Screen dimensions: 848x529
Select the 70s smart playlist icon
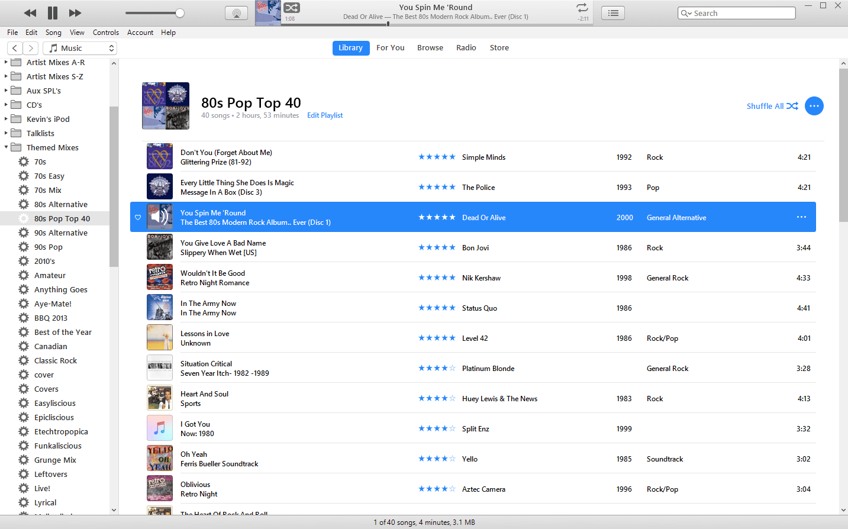pos(24,162)
